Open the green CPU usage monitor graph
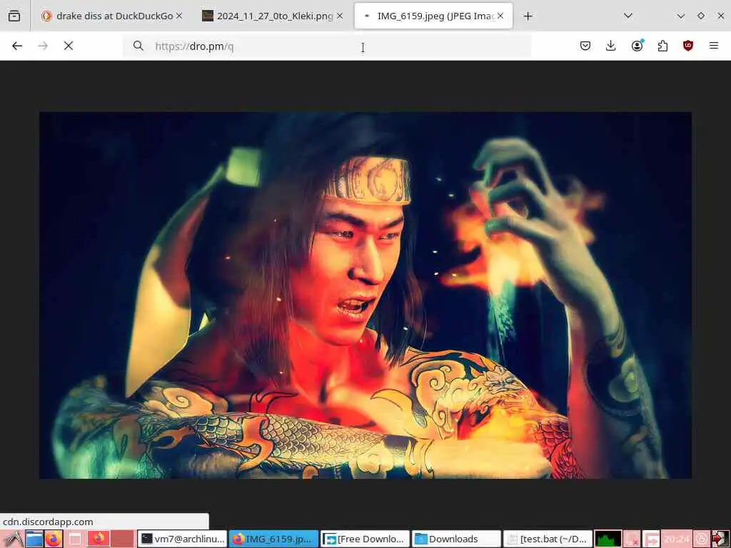The width and height of the screenshot is (731, 548). (608, 539)
